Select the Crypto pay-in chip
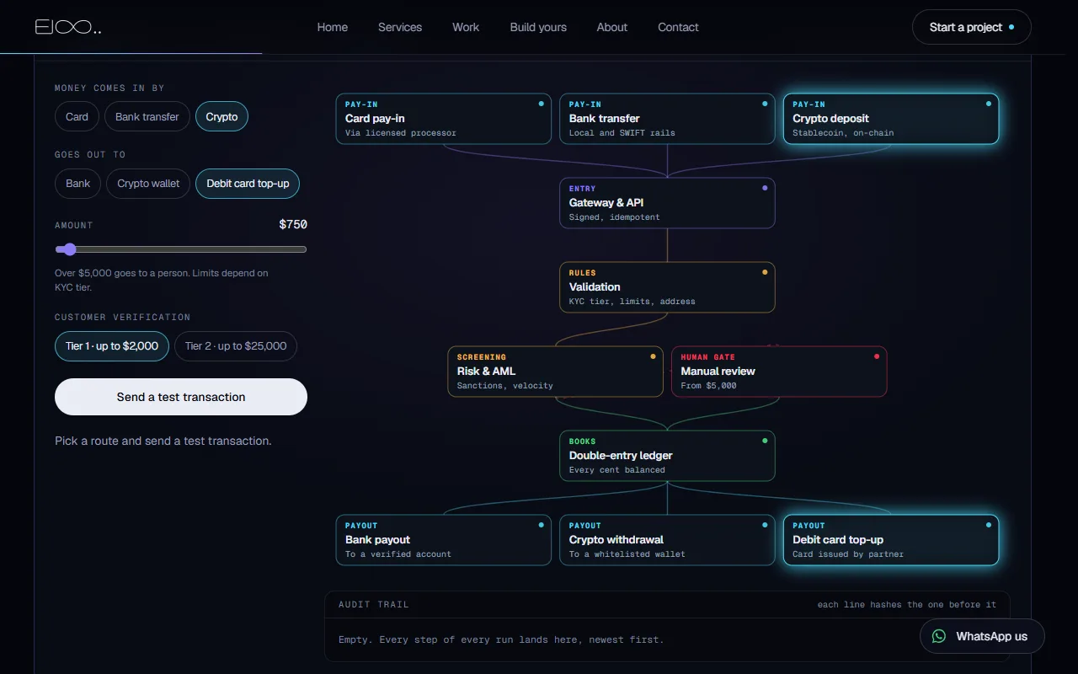This screenshot has height=674, width=1078. pyautogui.click(x=221, y=116)
